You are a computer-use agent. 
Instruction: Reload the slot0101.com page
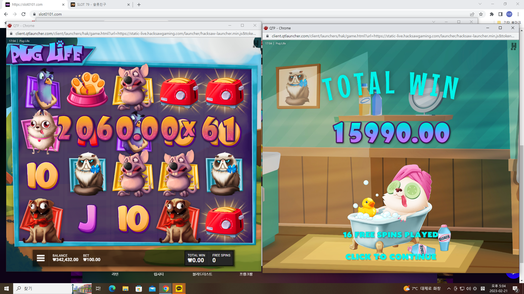point(23,14)
